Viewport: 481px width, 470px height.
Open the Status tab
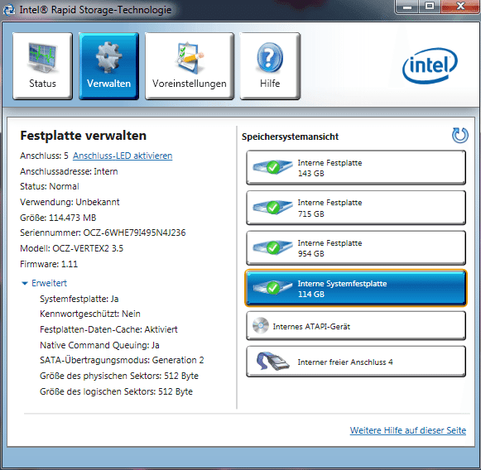pyautogui.click(x=42, y=66)
